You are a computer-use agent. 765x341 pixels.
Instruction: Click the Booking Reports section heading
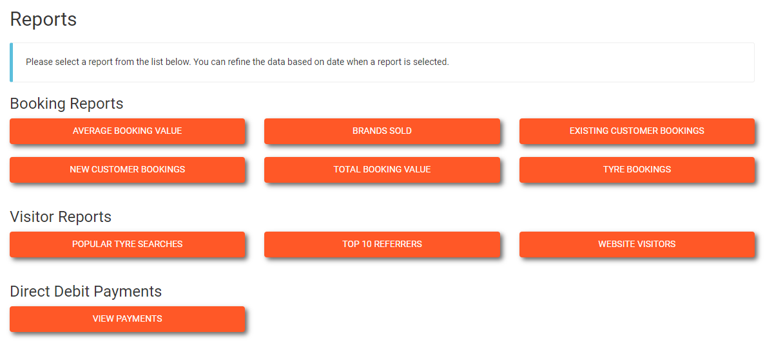66,103
